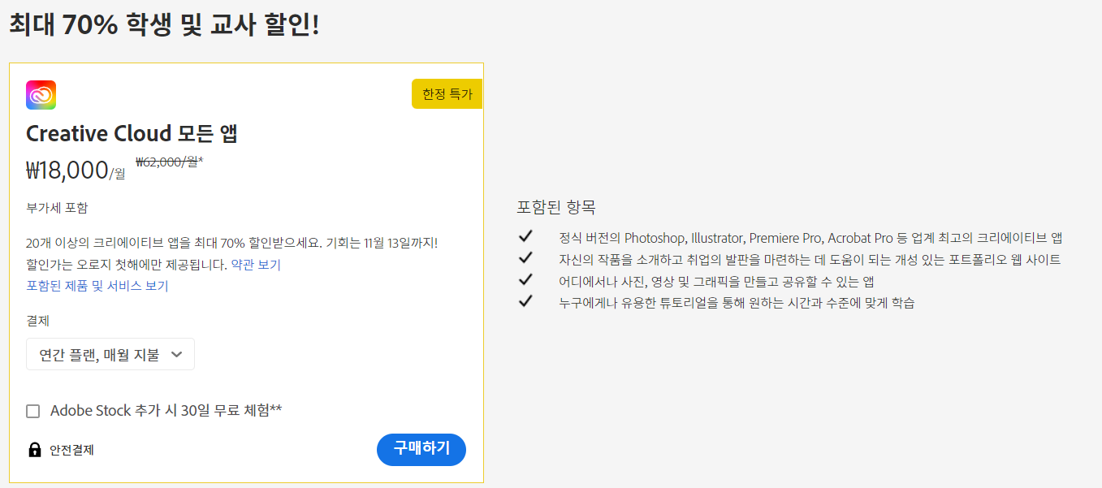Click the 최대 70% 학생 및 교사 할인! heading
The height and width of the screenshot is (488, 1102).
coord(165,24)
